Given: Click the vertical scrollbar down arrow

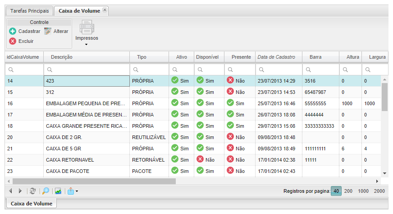Looking at the screenshot, I should click(x=384, y=173).
